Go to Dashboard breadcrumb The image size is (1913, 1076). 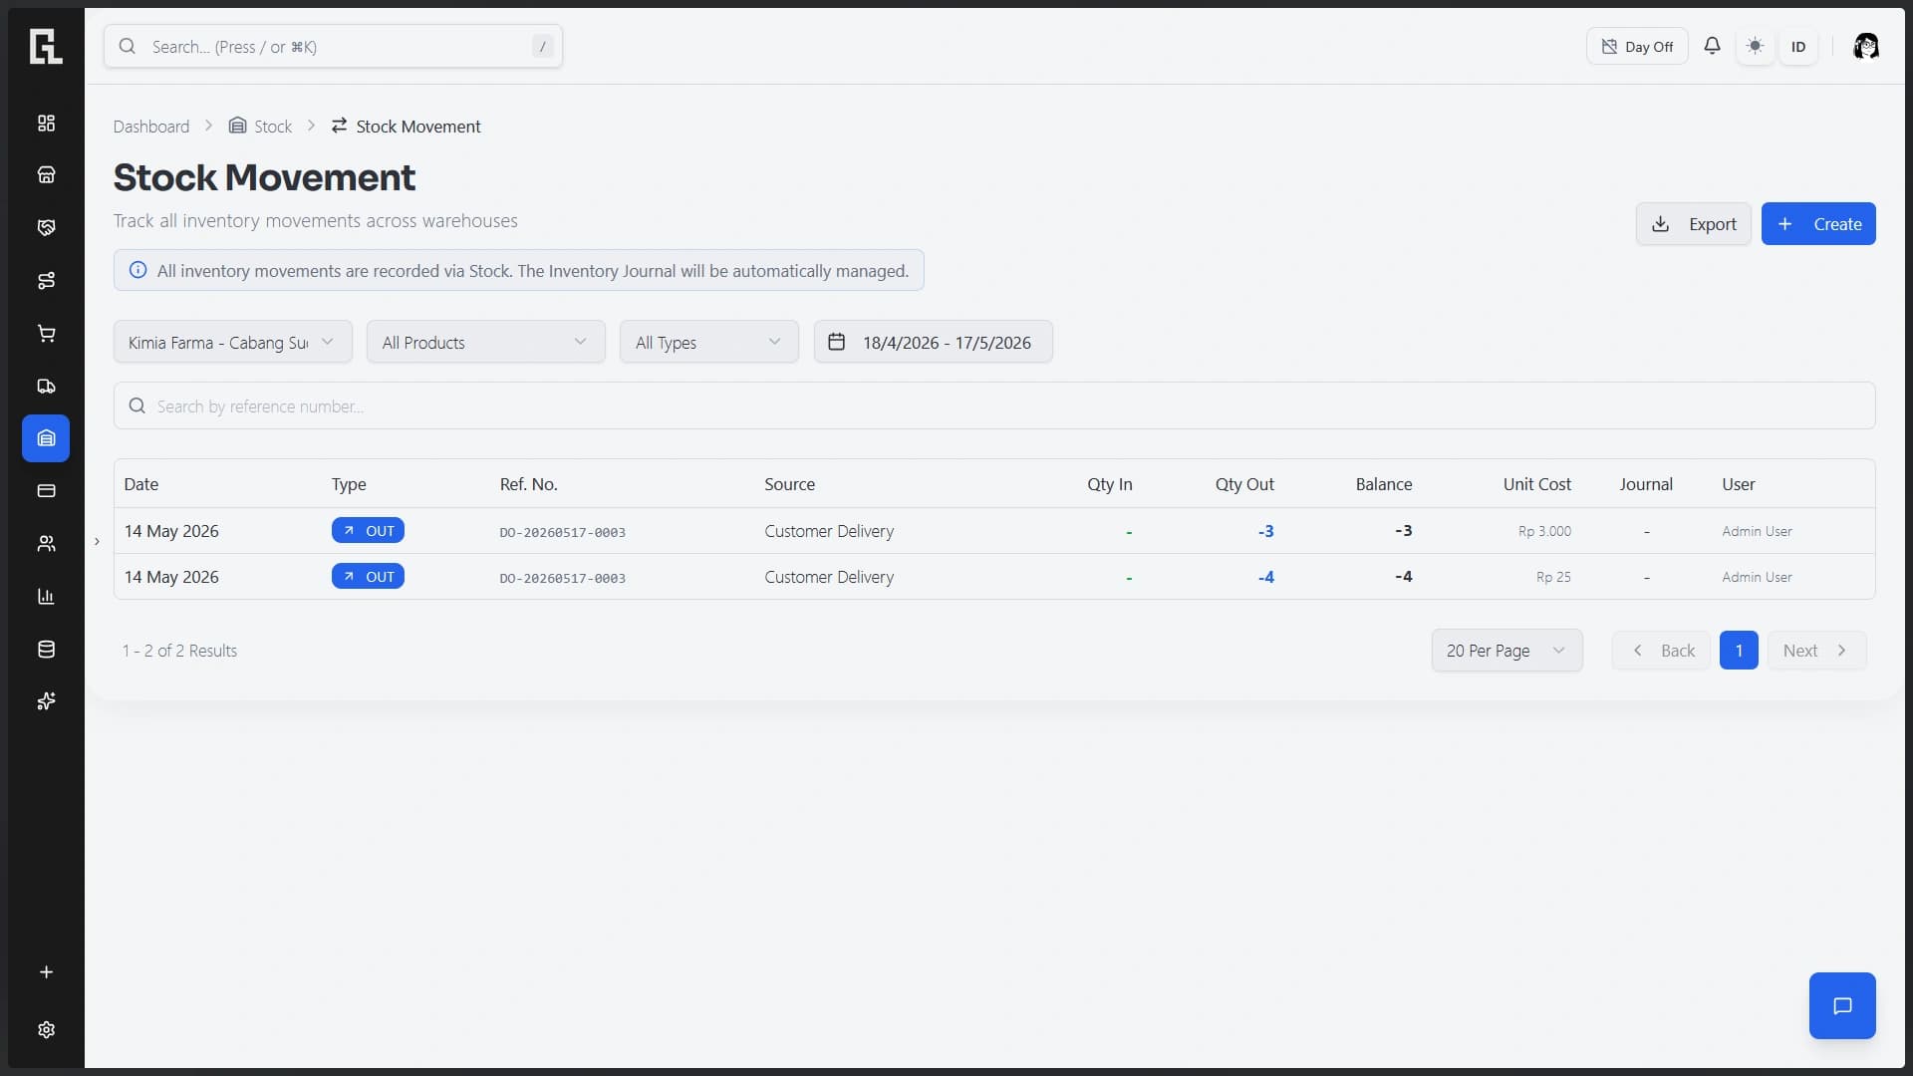151,127
